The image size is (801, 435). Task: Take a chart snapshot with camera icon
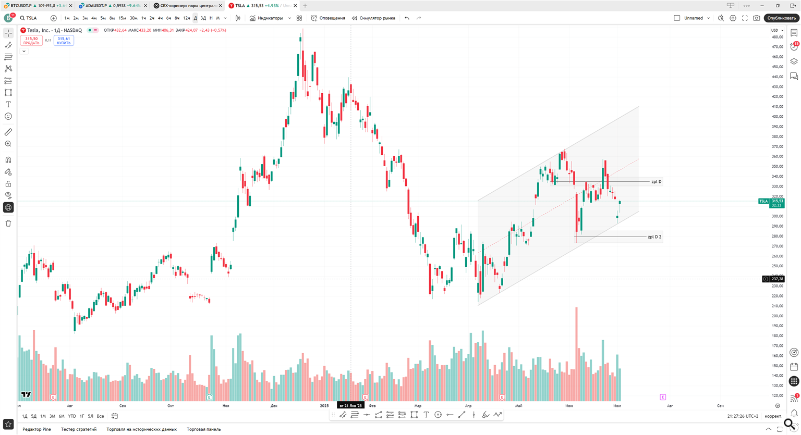[x=757, y=18]
